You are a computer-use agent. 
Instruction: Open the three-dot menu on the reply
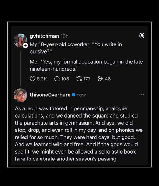pyautogui.click(x=142, y=95)
